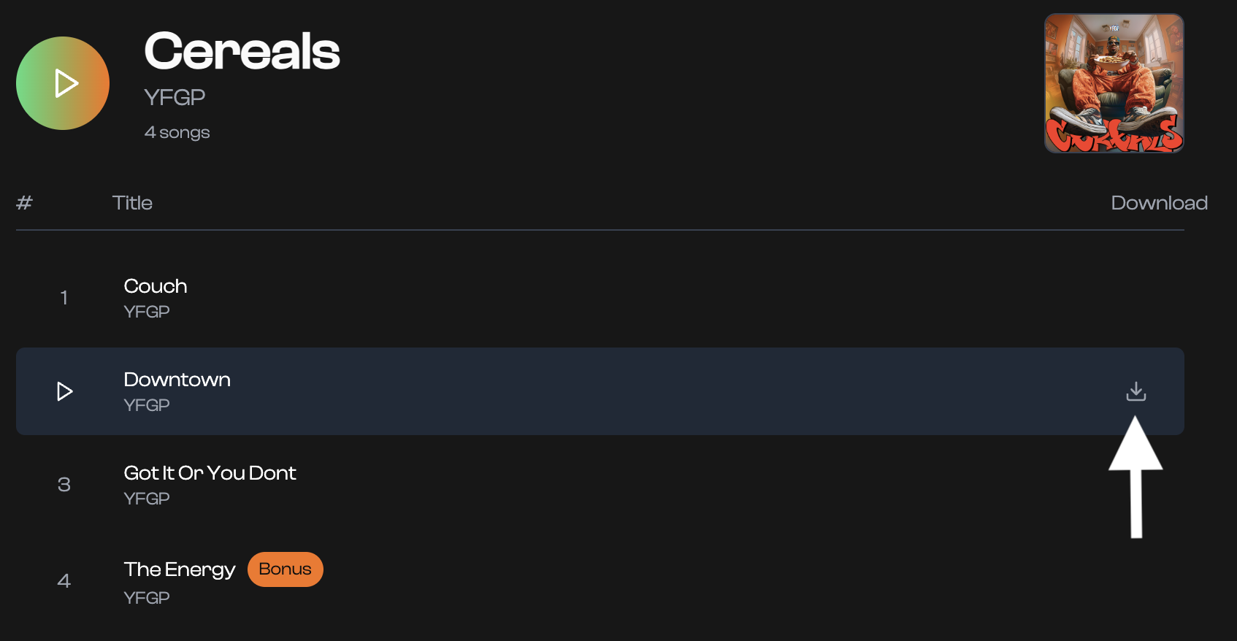Click the download icon for Downtown
The image size is (1237, 641).
1135,391
